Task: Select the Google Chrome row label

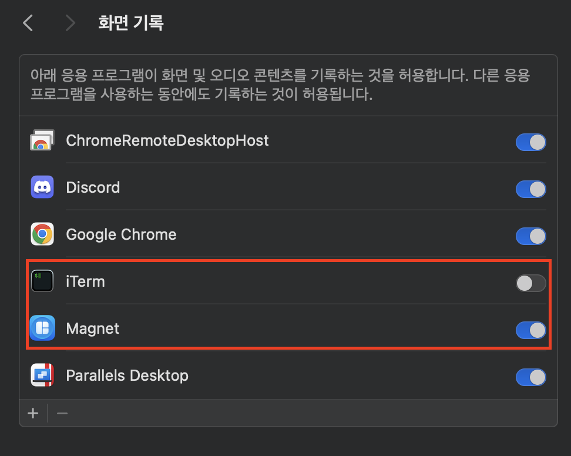Action: (121, 235)
